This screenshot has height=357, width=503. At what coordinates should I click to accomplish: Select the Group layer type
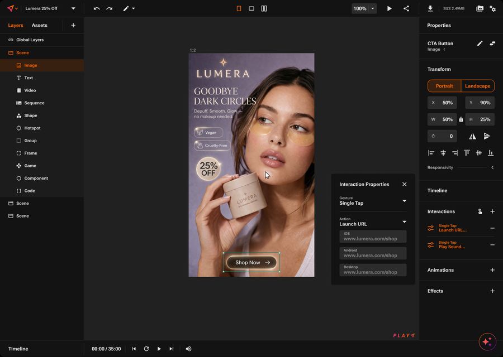click(42, 141)
